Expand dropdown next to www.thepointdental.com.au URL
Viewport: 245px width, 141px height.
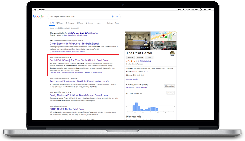click(x=71, y=57)
